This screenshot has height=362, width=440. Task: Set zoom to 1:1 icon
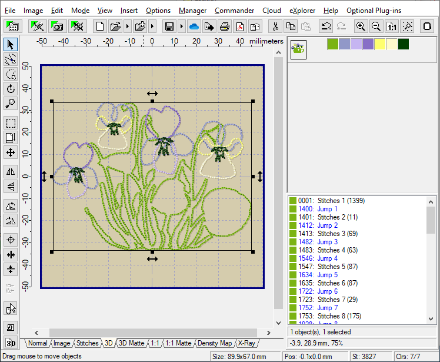tap(391, 26)
